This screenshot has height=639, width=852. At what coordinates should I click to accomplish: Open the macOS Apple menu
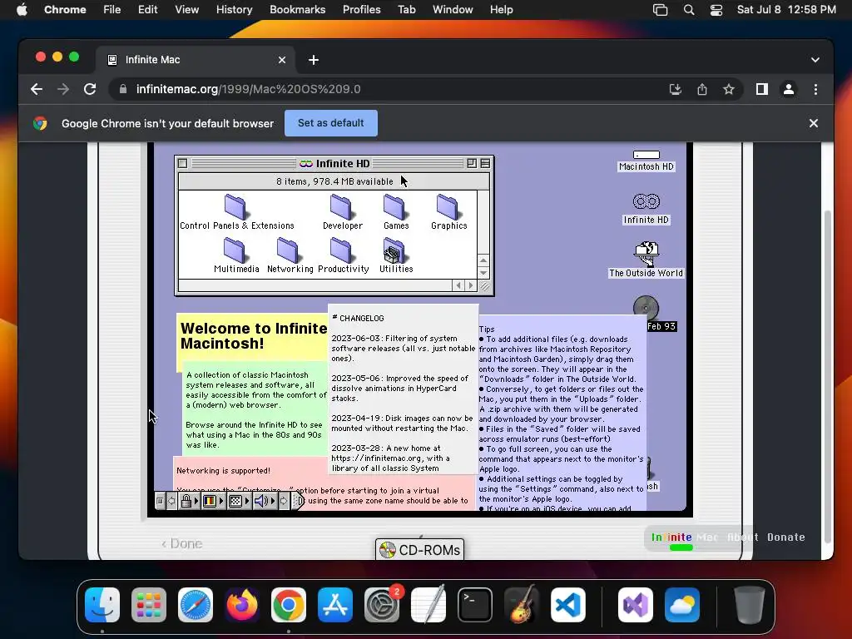(22, 10)
